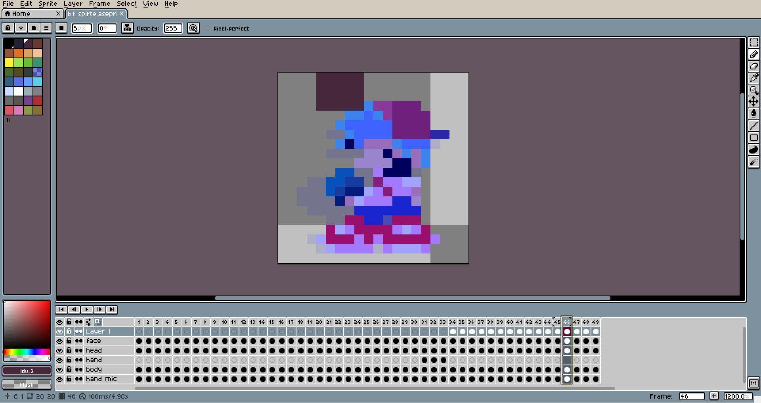Click the dynamics icon beside opacity field

click(x=193, y=28)
